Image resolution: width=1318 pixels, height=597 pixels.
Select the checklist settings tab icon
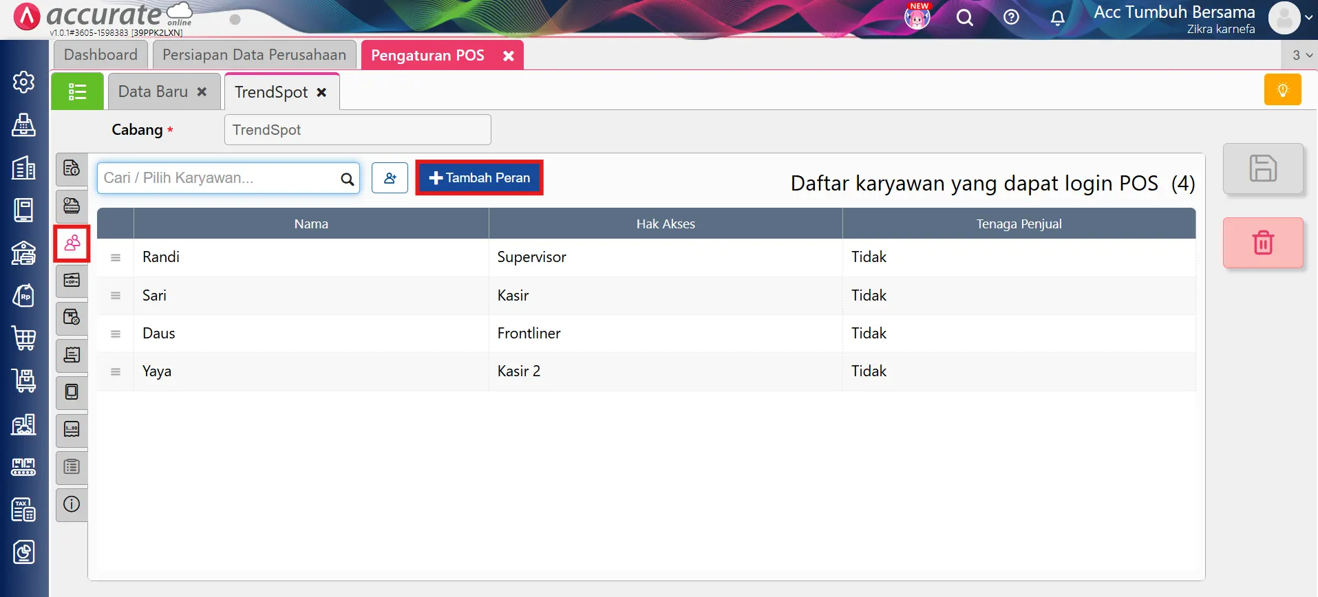pyautogui.click(x=72, y=467)
